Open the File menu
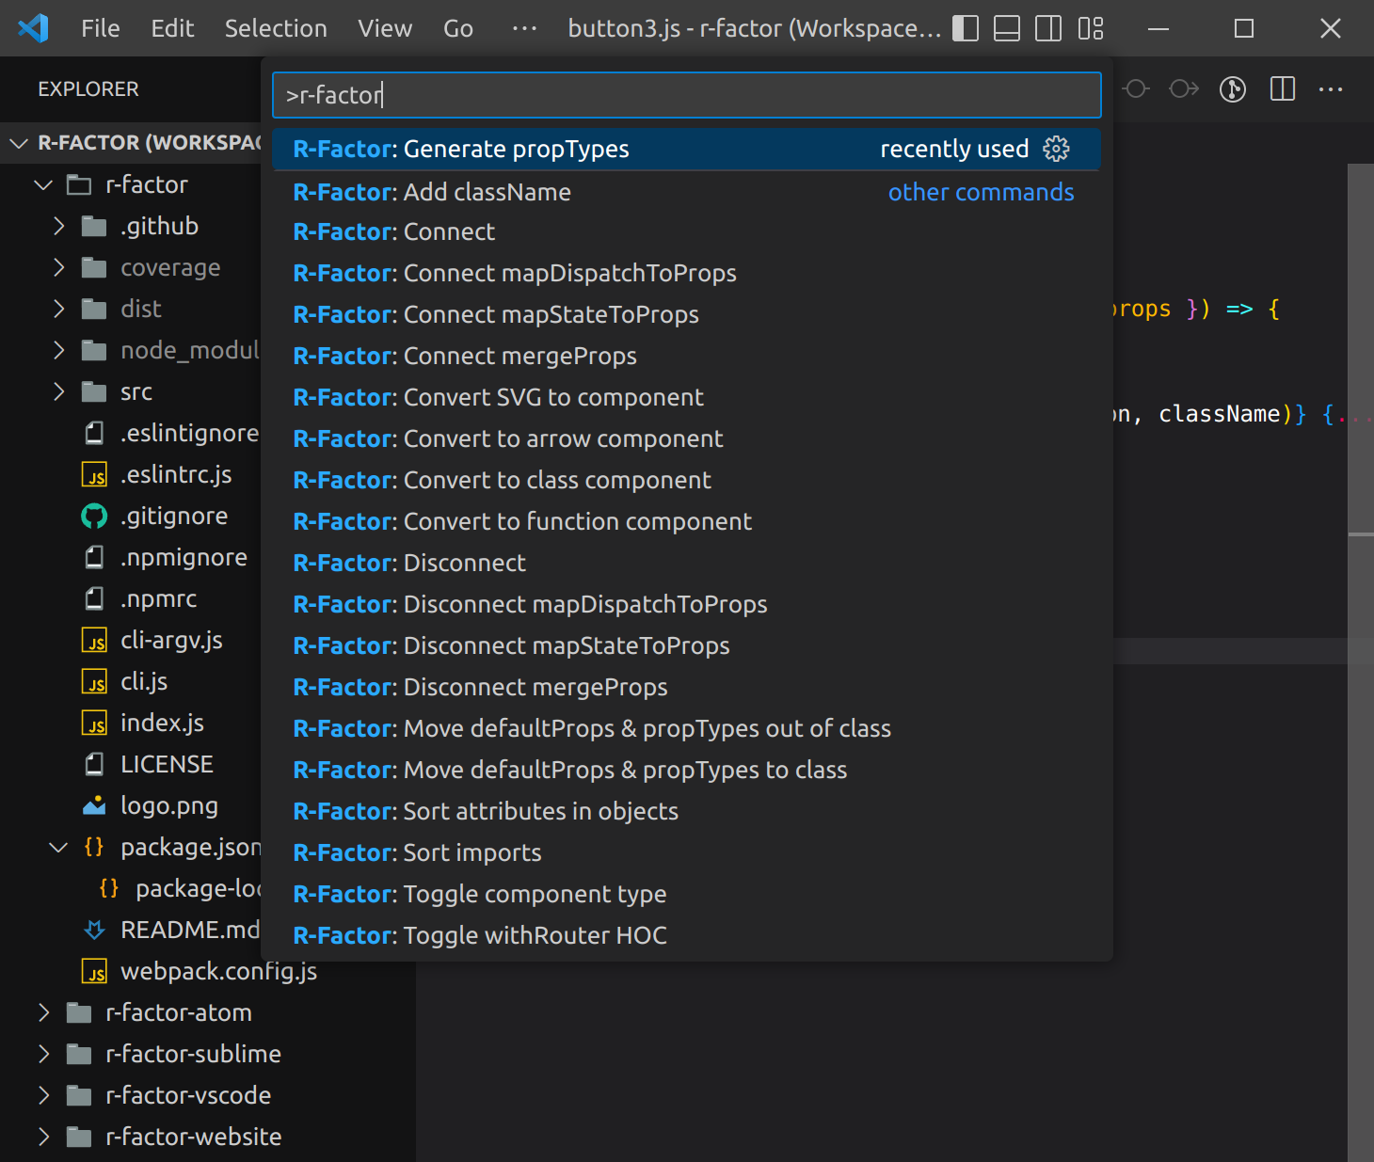The height and width of the screenshot is (1162, 1374). coord(101,28)
